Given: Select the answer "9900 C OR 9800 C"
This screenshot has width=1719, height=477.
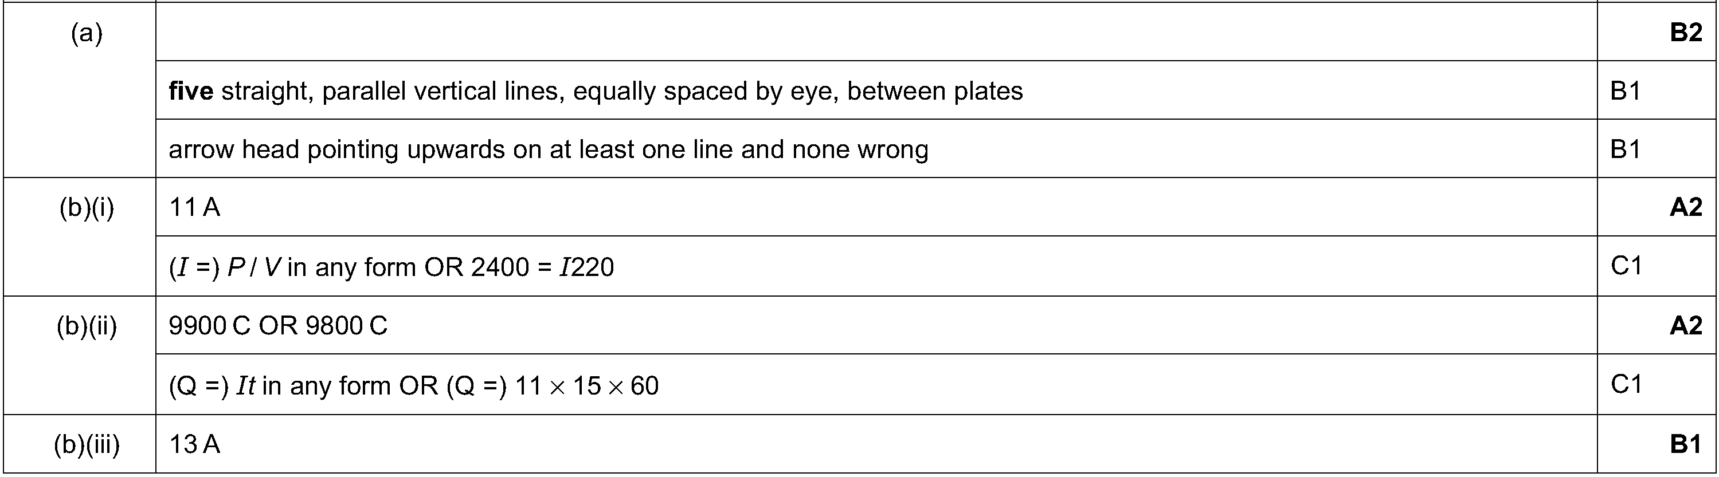Looking at the screenshot, I should [x=277, y=326].
